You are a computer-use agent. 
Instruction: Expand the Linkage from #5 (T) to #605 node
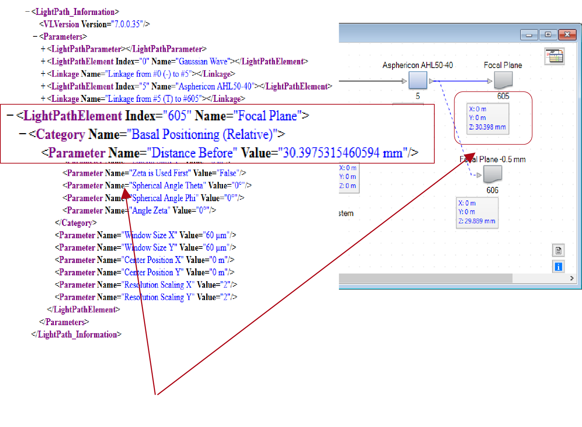43,99
